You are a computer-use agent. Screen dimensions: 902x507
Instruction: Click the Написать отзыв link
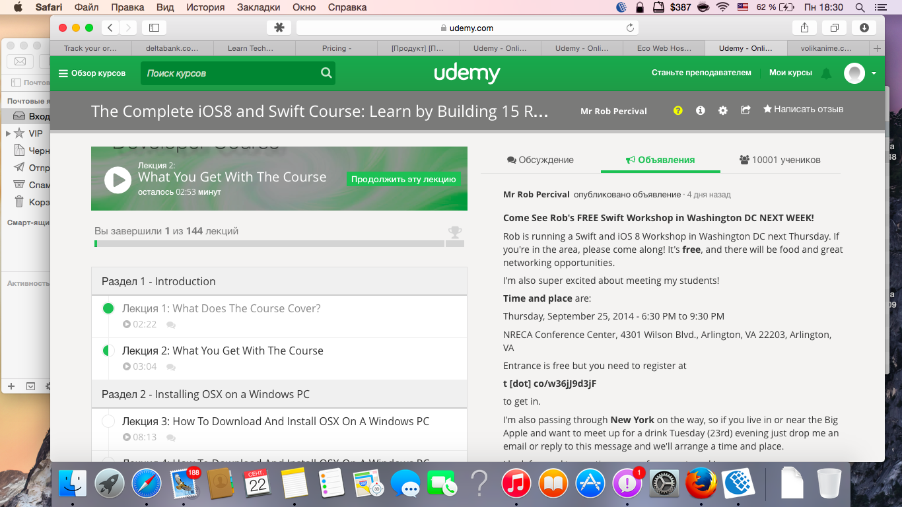click(x=803, y=110)
